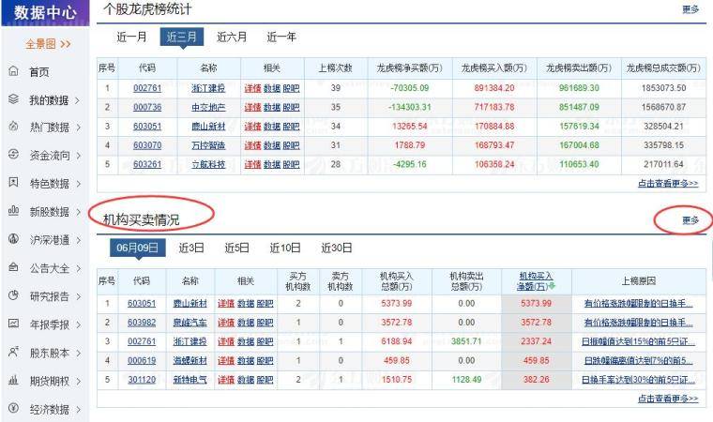Click the 新股数据 chart icon

[14, 211]
